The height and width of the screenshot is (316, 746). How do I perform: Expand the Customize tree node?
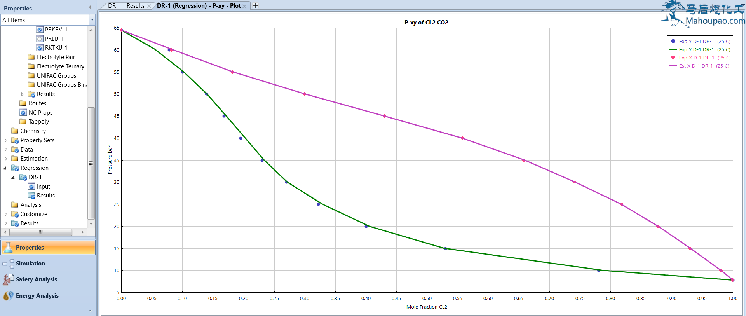point(6,214)
